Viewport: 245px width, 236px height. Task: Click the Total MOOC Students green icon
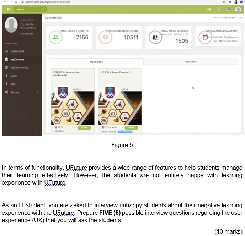[55, 37]
